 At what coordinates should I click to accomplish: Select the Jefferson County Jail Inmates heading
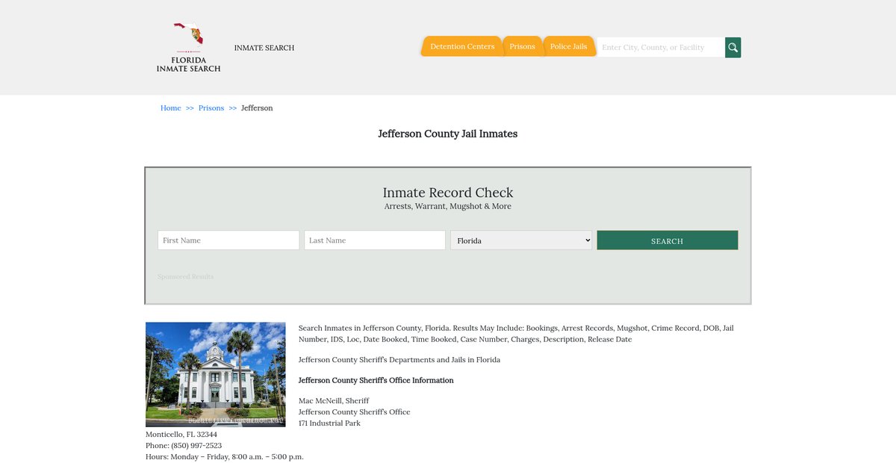click(x=448, y=134)
